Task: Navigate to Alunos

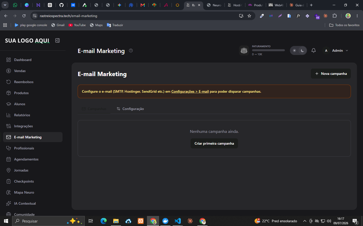Action: point(33,104)
